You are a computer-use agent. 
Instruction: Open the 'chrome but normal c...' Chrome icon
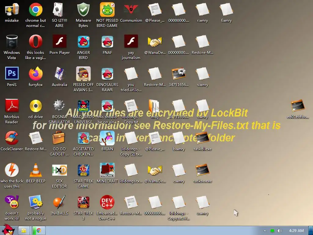tap(35, 9)
